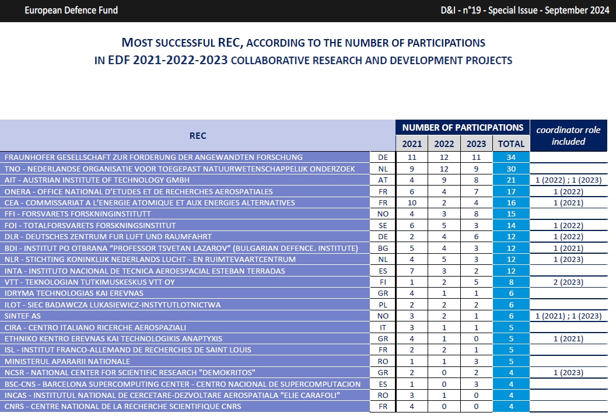Click the "Most successful REC" title line

tap(303, 43)
